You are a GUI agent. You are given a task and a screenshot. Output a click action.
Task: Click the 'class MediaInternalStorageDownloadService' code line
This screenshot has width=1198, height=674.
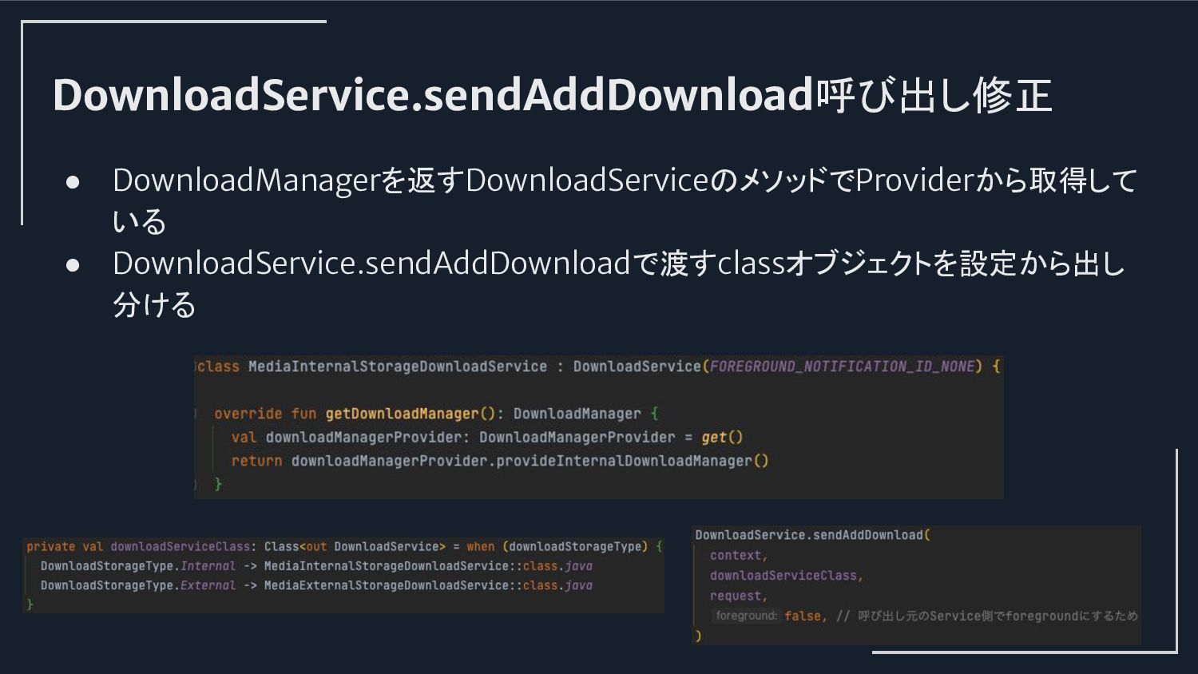tap(599, 367)
